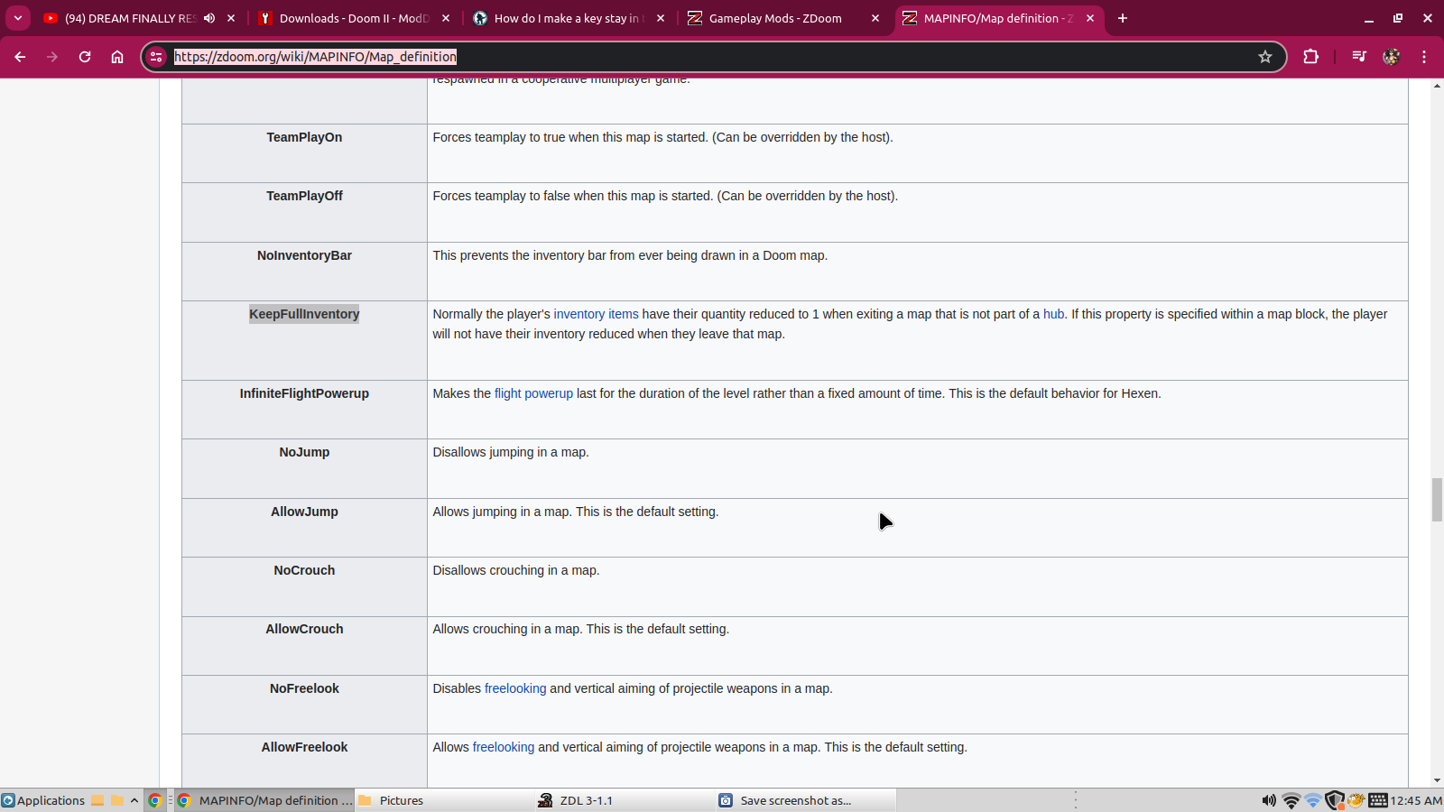Open the browser home page
1444x812 pixels.
point(117,57)
